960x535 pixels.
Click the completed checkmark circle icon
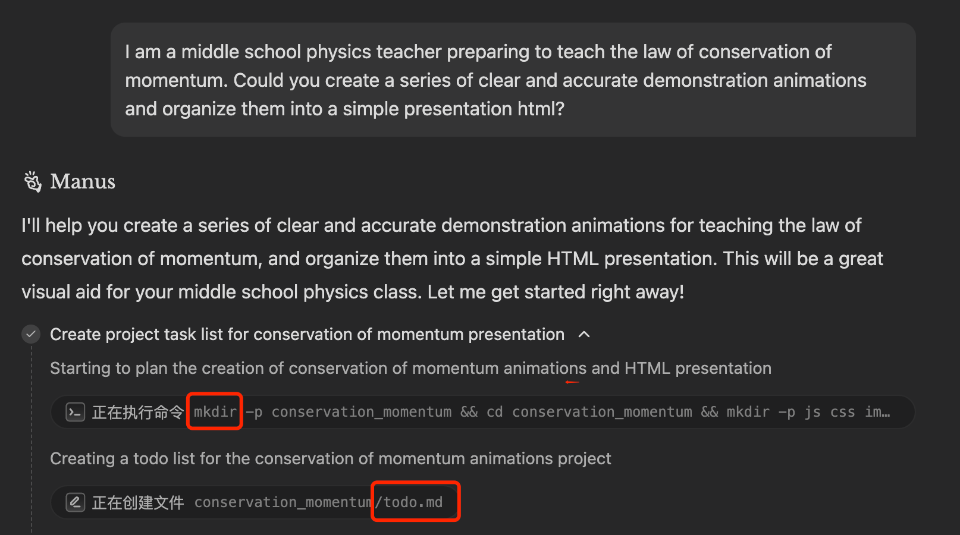pos(31,334)
